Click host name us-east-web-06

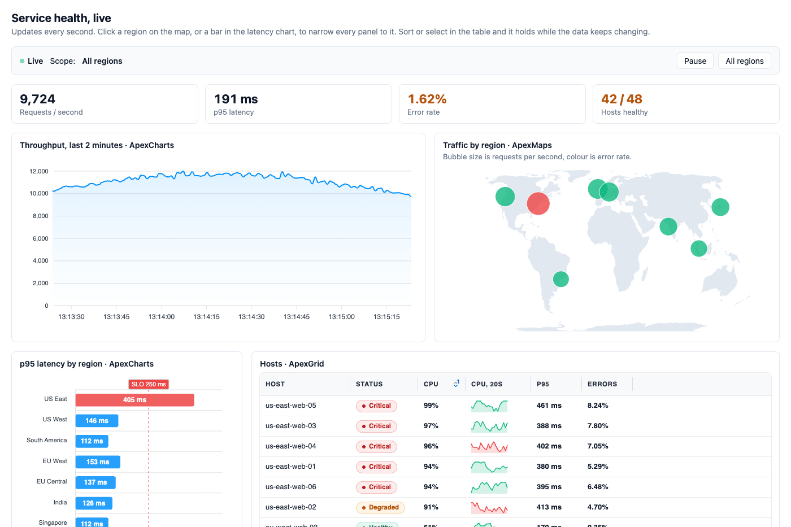tap(291, 487)
